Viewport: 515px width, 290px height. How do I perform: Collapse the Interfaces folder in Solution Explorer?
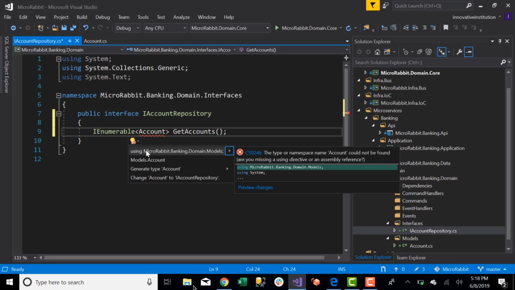[x=388, y=223]
